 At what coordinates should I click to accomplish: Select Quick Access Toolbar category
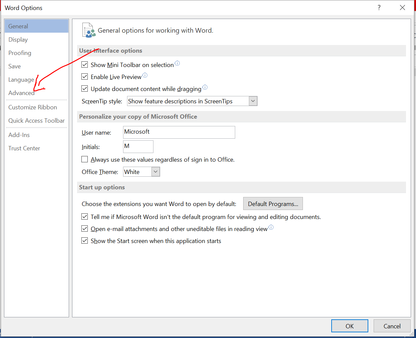pyautogui.click(x=36, y=120)
